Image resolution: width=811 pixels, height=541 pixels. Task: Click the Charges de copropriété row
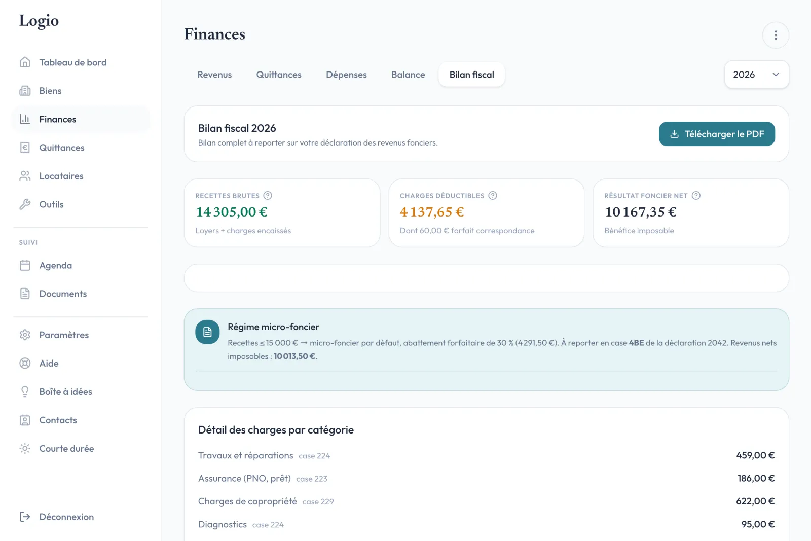pos(486,501)
